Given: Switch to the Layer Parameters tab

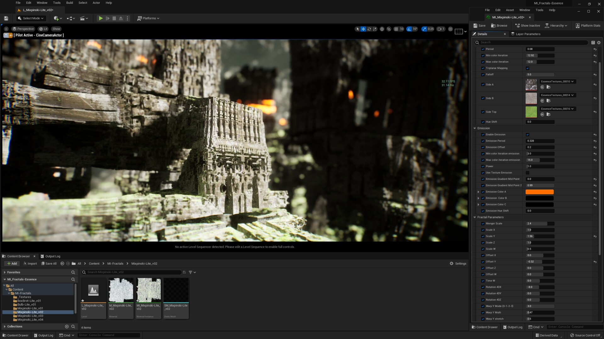Looking at the screenshot, I should click(x=528, y=34).
